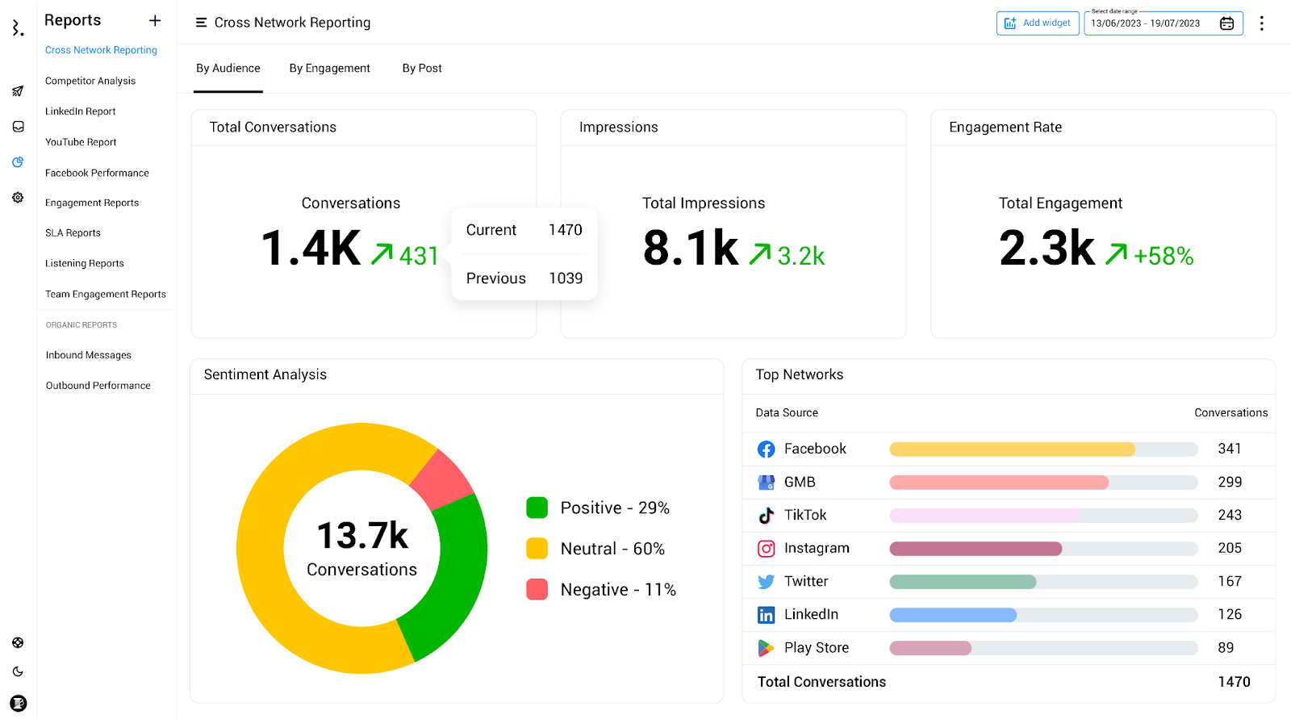Toggle the Neutral sentiment legend item
The width and height of the screenshot is (1291, 719).
595,549
